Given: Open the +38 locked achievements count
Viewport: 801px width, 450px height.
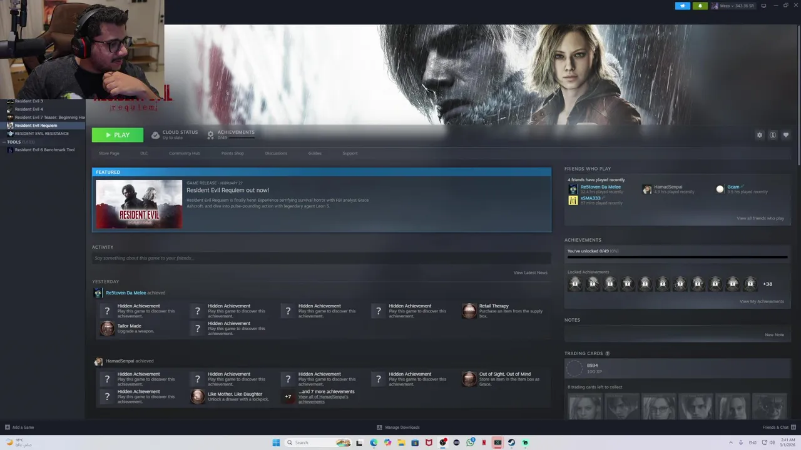Looking at the screenshot, I should tap(767, 284).
